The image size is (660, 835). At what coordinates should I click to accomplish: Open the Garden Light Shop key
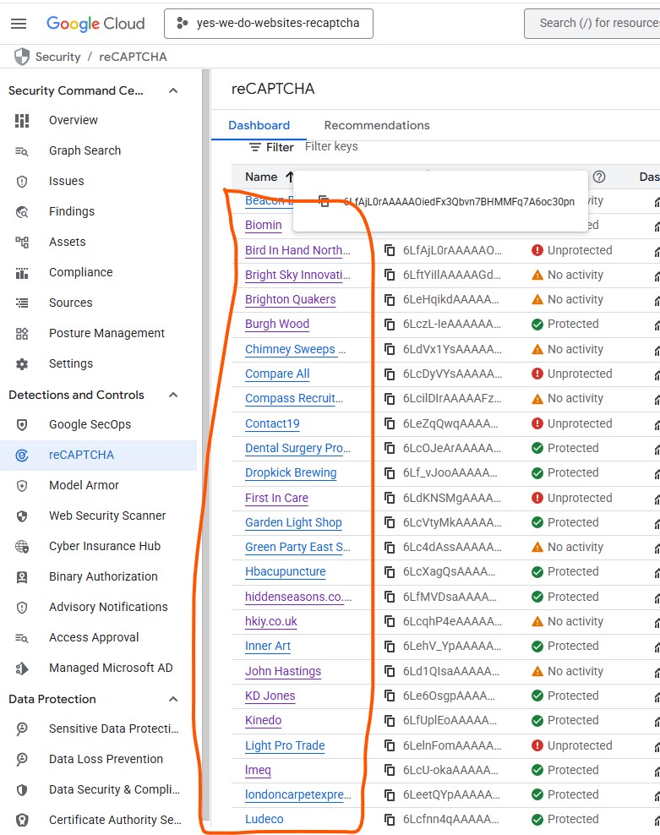point(293,522)
